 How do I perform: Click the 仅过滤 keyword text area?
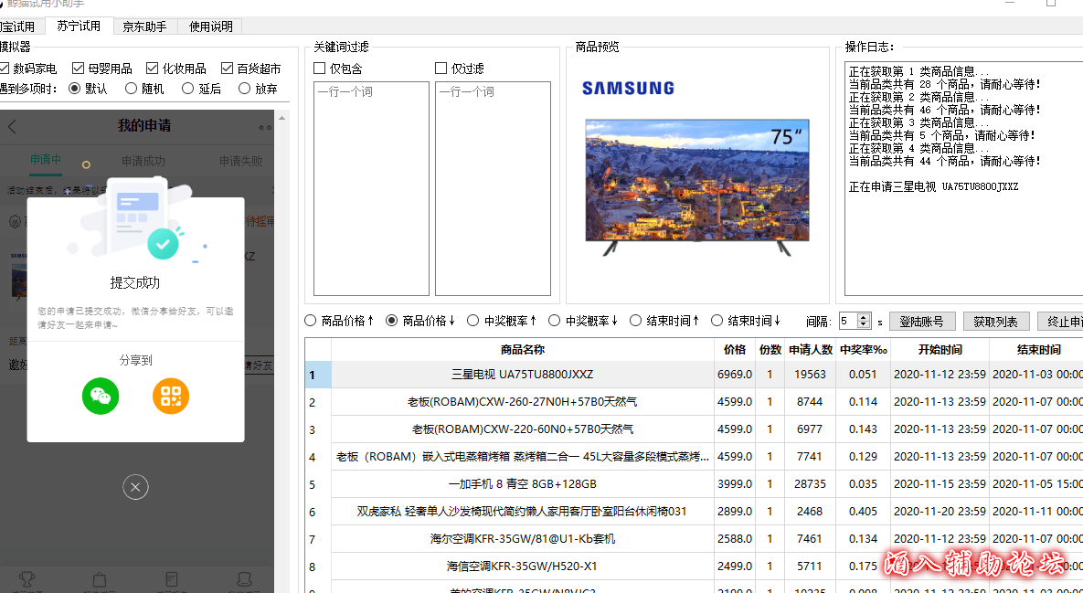[493, 188]
